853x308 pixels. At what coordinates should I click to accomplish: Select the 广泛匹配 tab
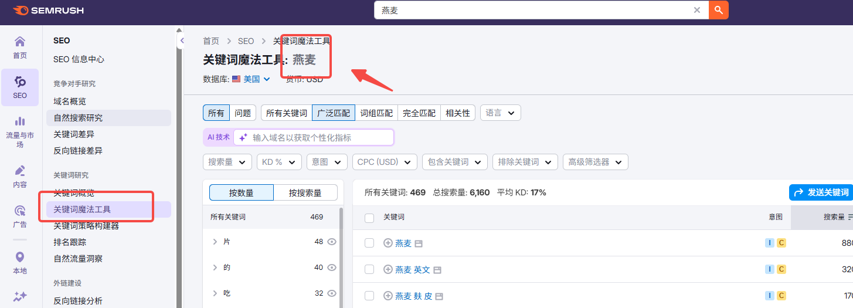tap(334, 113)
